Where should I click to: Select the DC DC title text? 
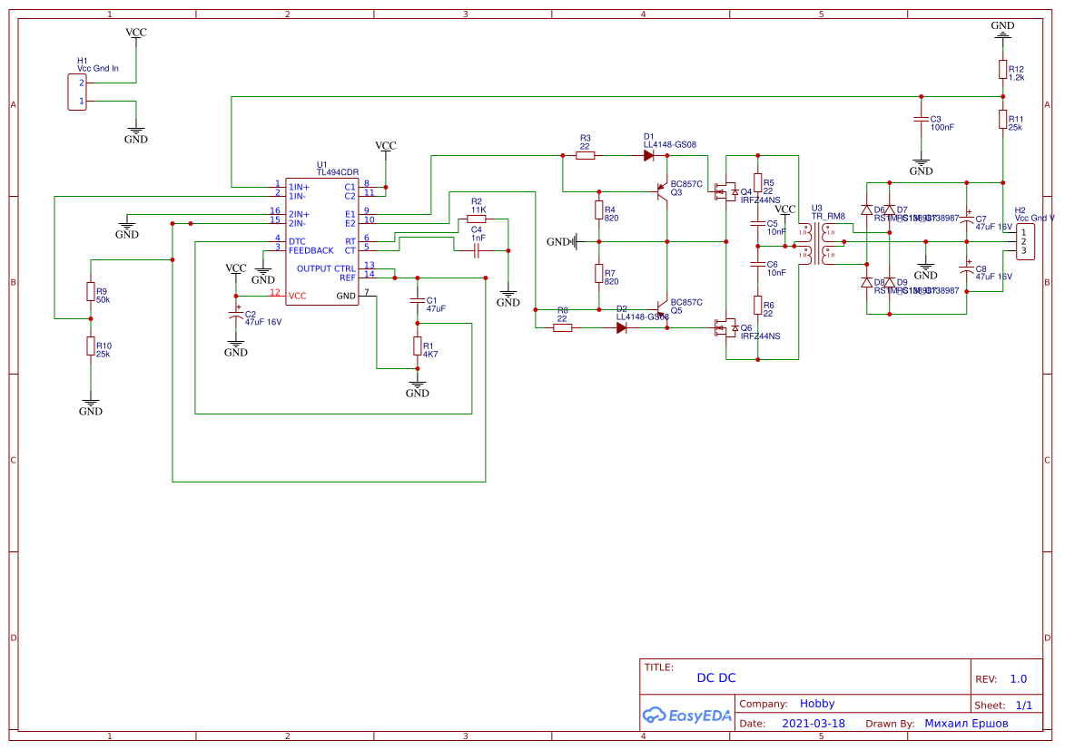pyautogui.click(x=717, y=677)
